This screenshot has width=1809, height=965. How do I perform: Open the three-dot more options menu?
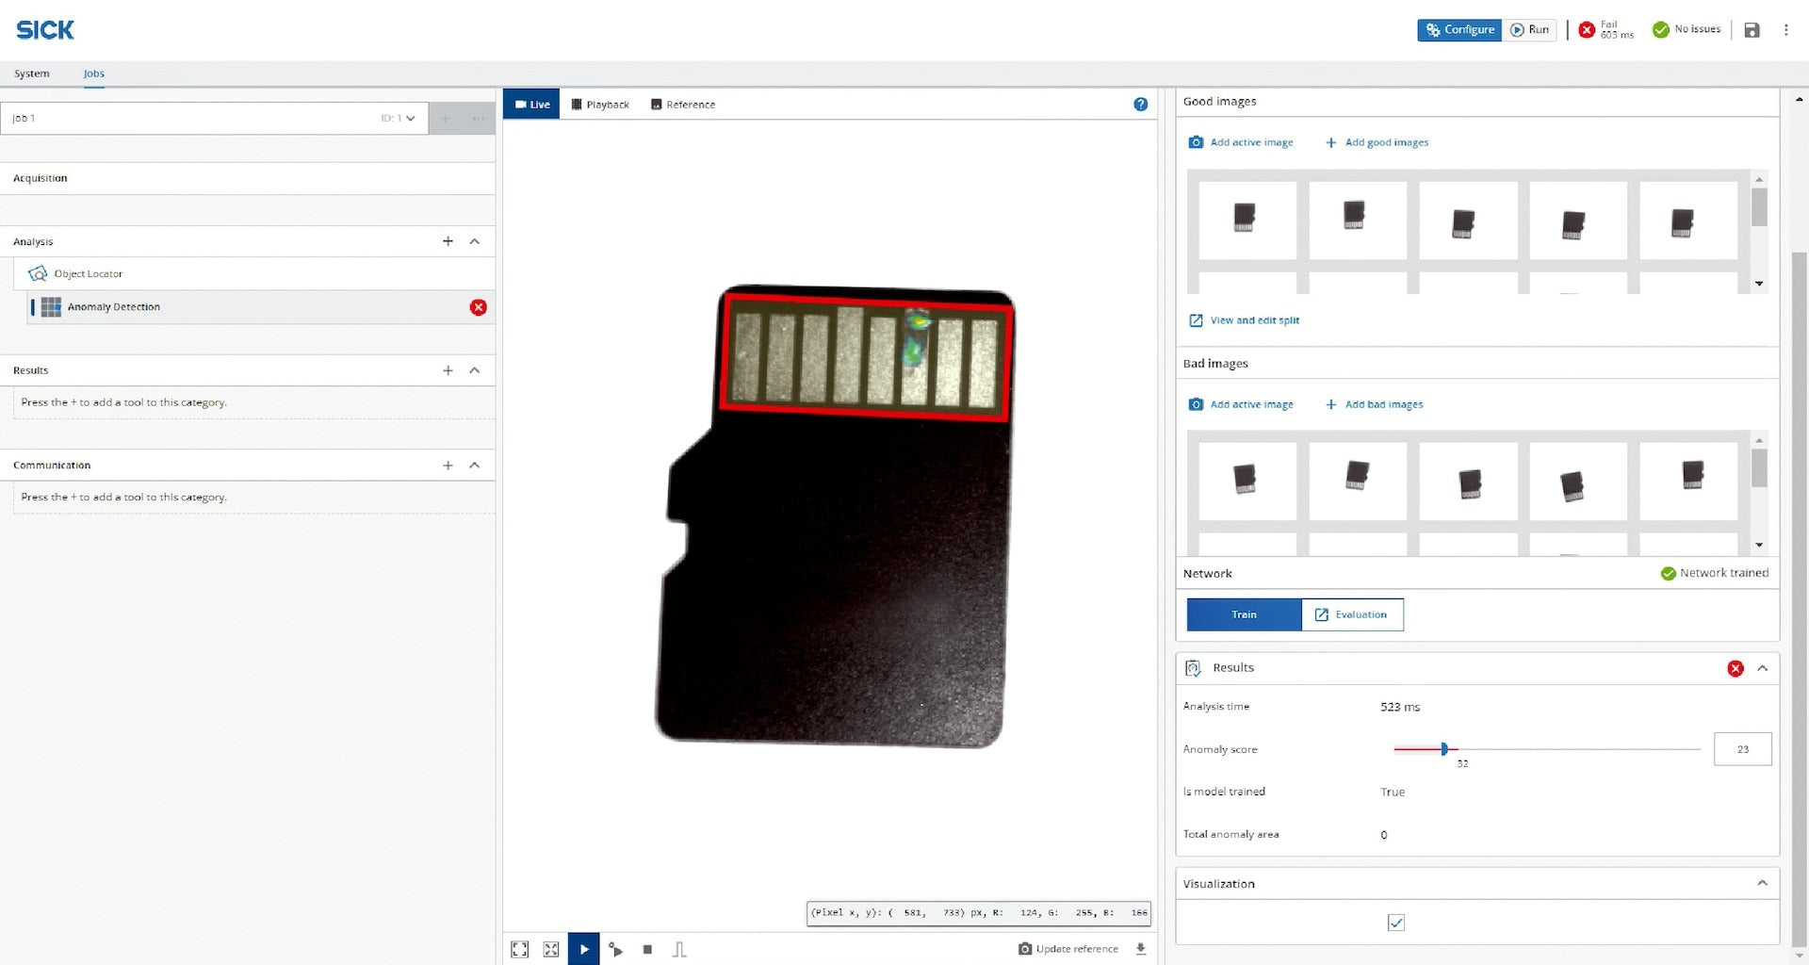tap(1785, 30)
